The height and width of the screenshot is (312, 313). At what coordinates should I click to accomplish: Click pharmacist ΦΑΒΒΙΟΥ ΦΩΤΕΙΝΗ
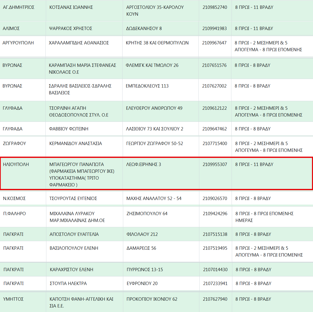[69, 129]
